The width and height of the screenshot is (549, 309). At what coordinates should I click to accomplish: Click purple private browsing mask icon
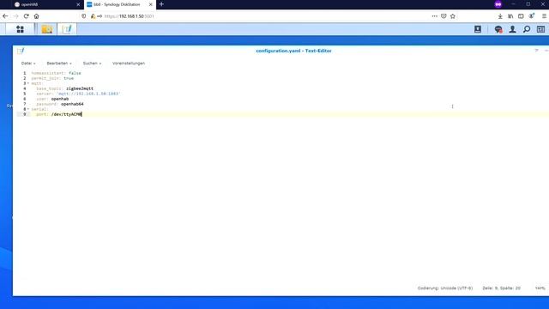[498, 4]
